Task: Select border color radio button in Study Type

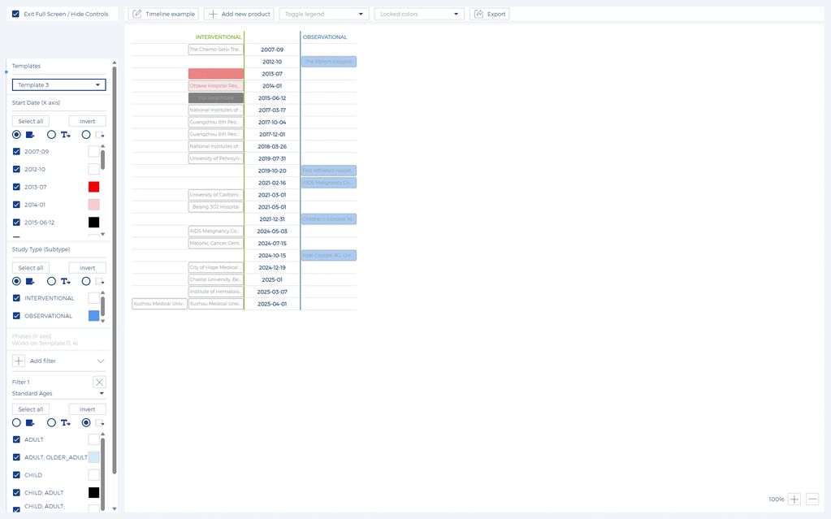Action: pos(86,282)
